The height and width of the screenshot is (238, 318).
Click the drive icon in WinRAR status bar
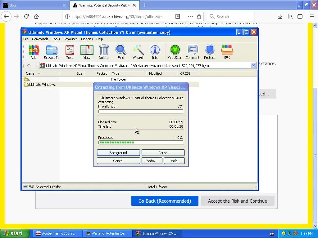25,186
